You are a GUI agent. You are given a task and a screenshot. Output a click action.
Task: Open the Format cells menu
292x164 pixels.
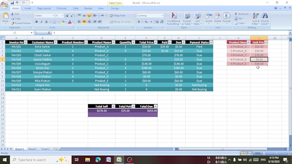point(226,18)
